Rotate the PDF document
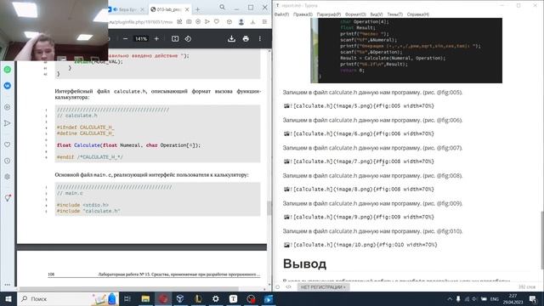 click(x=188, y=39)
